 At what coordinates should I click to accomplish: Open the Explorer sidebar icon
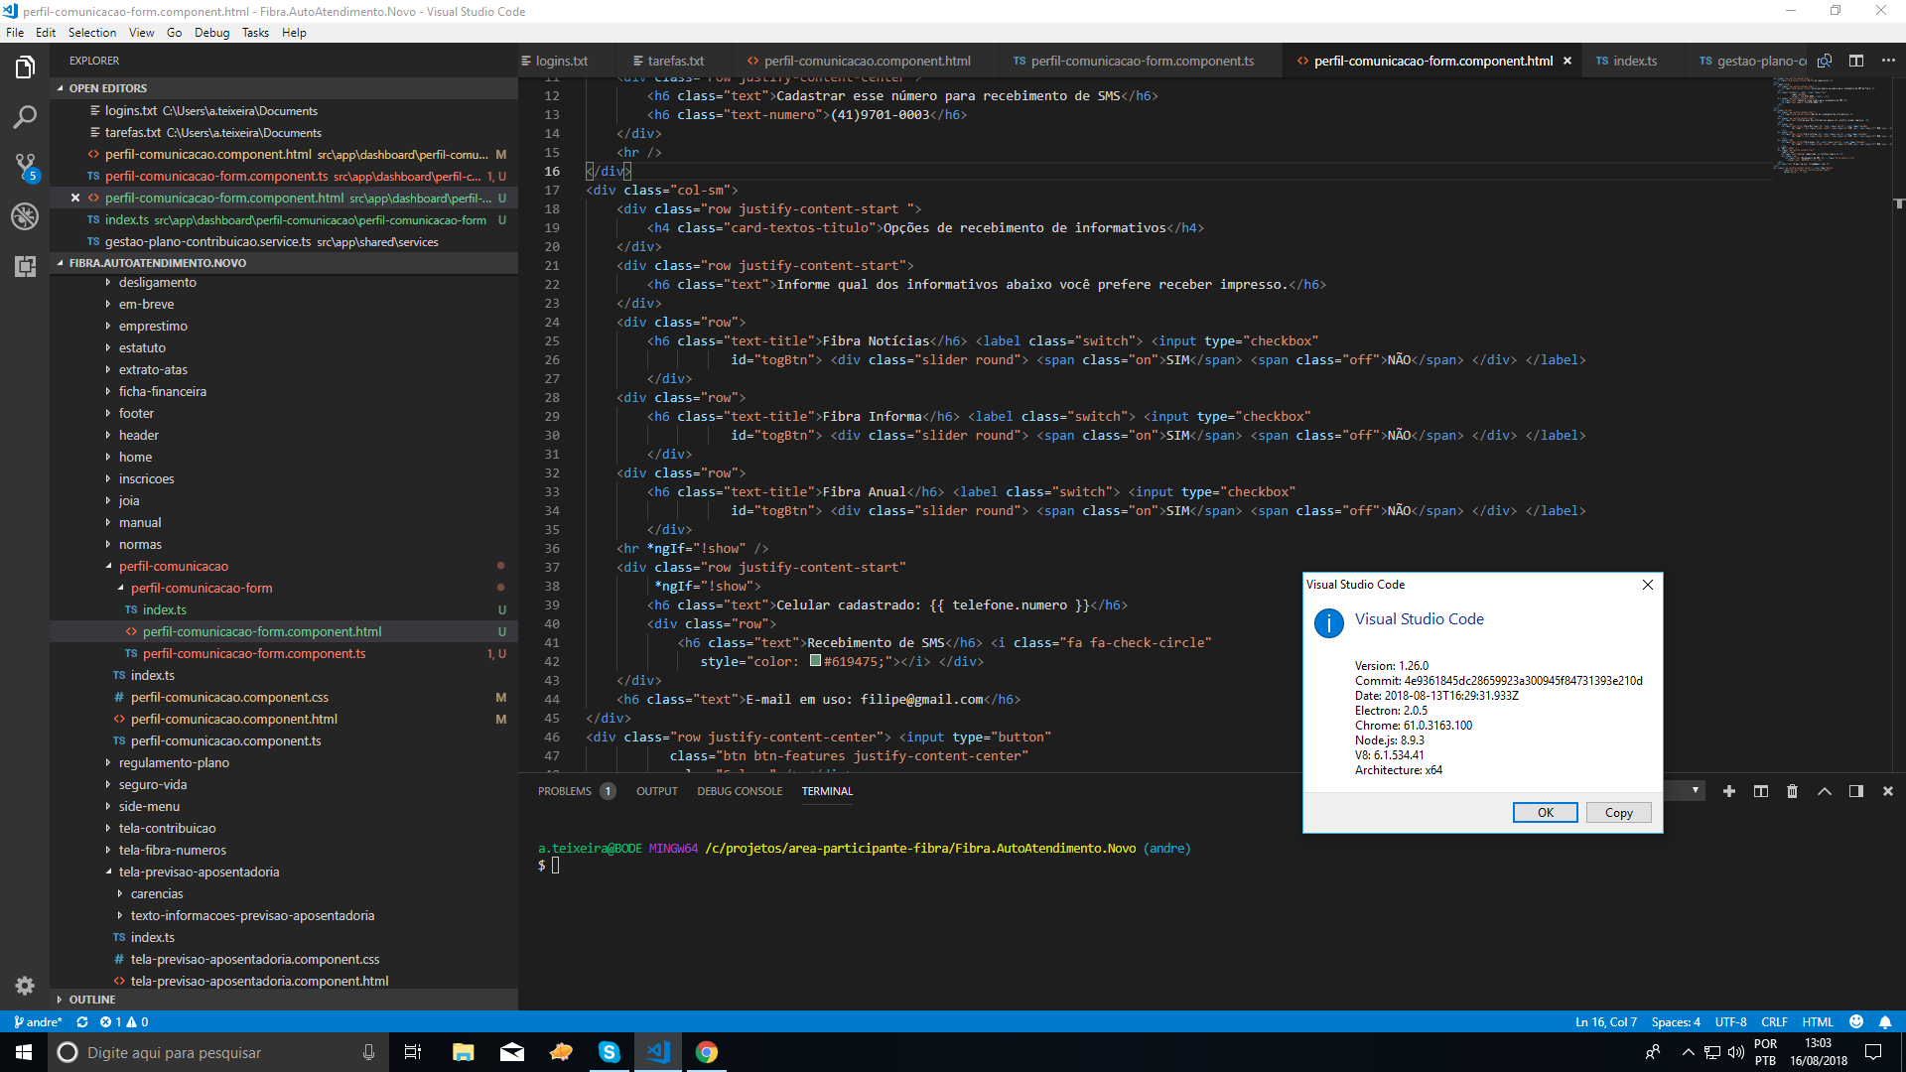[25, 67]
